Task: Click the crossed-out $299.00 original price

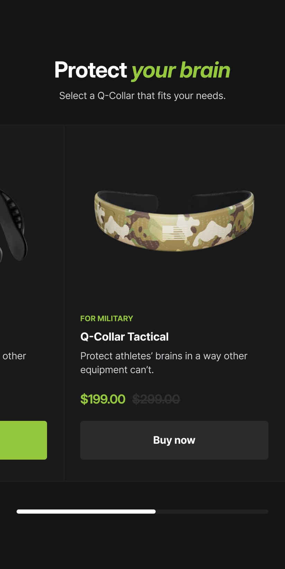Action: click(156, 399)
